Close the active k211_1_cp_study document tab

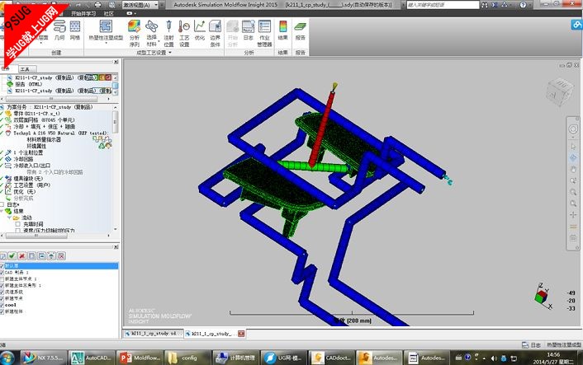(241, 334)
